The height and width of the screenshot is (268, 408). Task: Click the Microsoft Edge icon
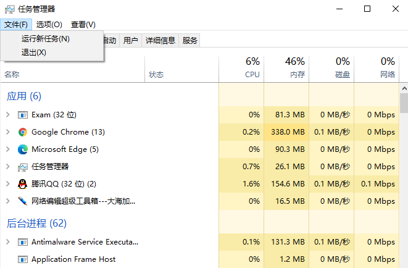coord(23,149)
